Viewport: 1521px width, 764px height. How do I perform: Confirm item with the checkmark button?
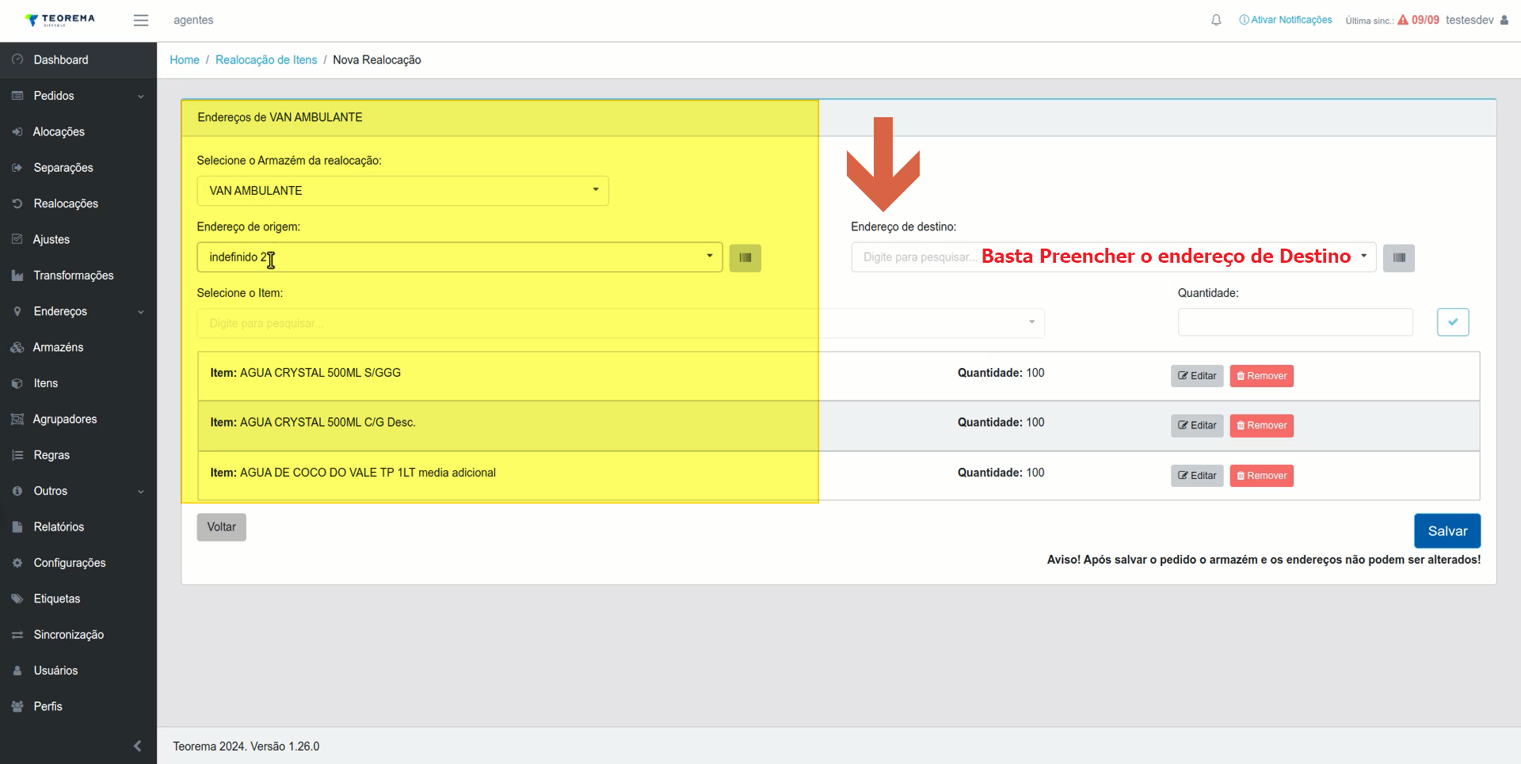coord(1453,322)
